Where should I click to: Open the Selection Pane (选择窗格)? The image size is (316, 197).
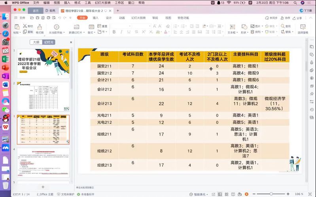[302, 29]
